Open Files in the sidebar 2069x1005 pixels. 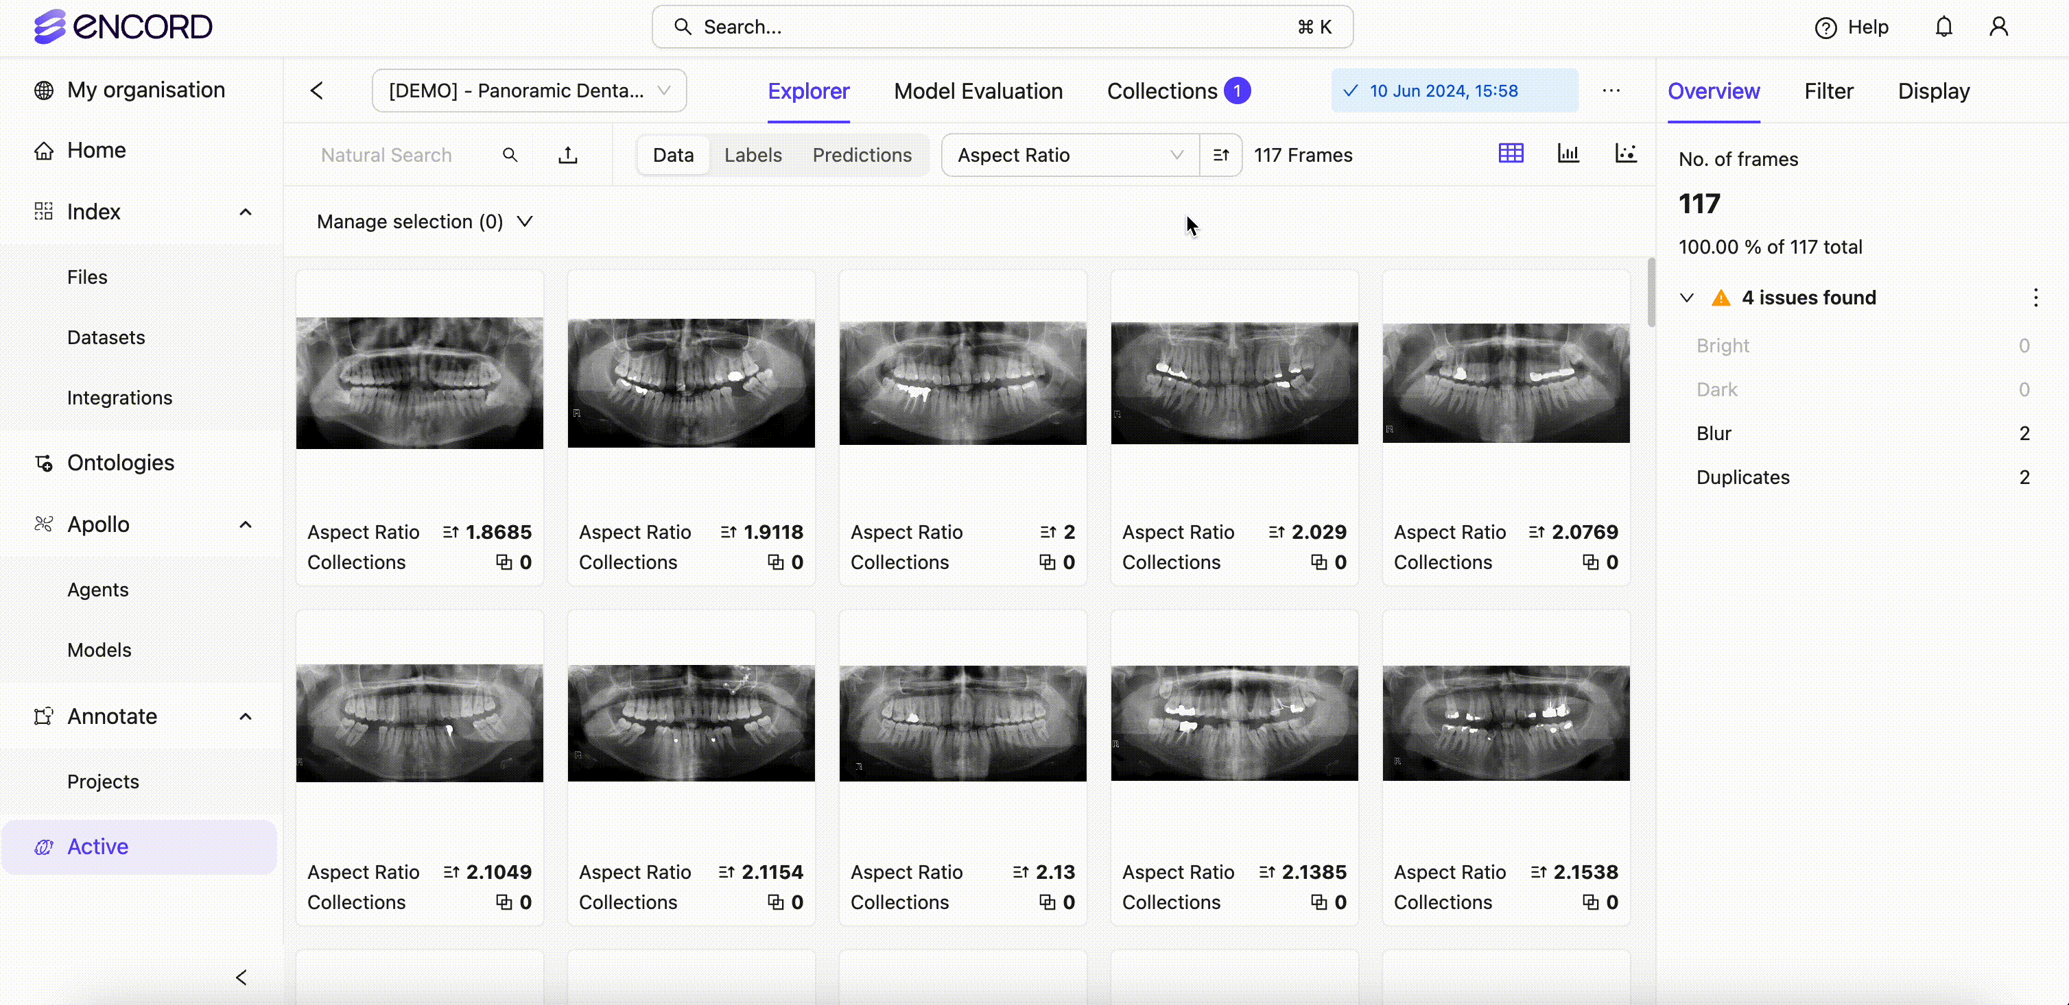point(88,277)
